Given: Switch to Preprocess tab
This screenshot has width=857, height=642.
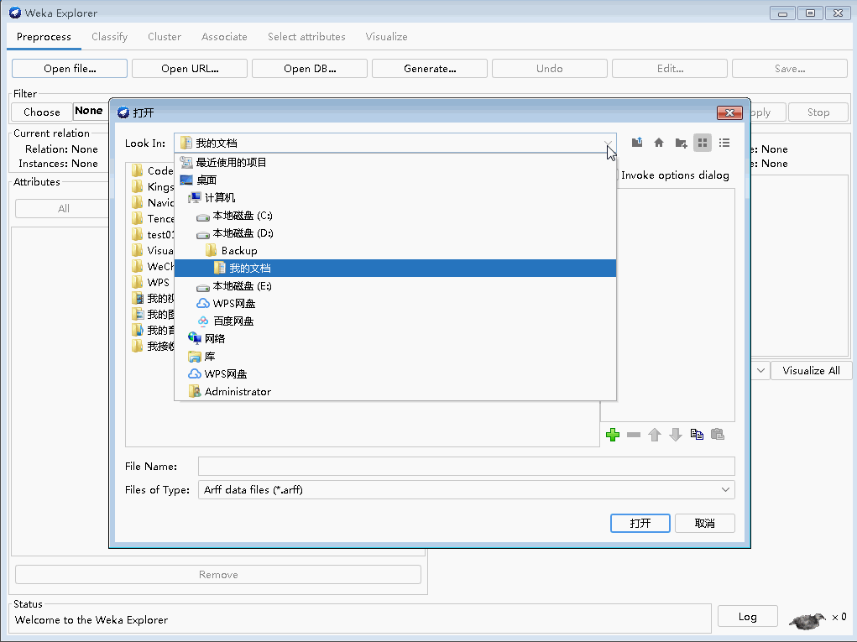Looking at the screenshot, I should click(44, 37).
